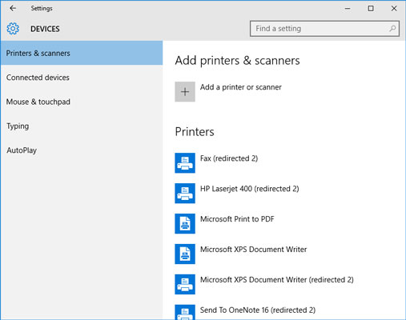406x320 pixels.
Task: Select the HP Laserjet 400 (redirected 2) entry
Action: pos(250,189)
